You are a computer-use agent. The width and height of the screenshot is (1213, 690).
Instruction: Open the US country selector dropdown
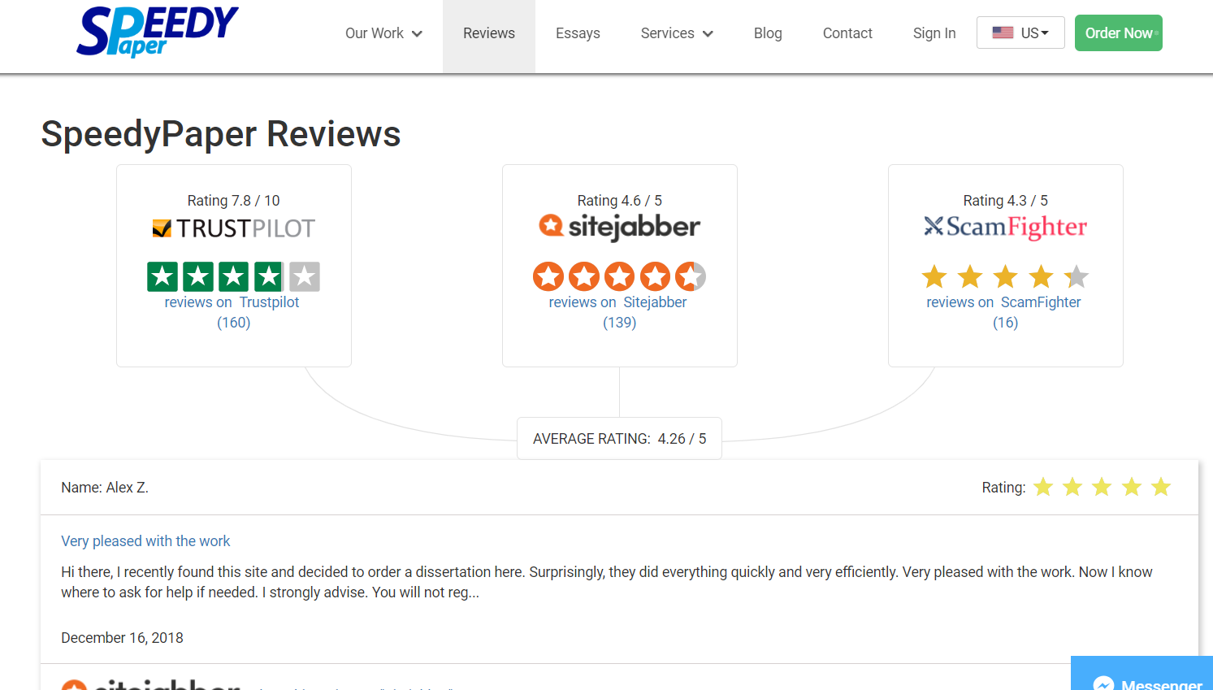pyautogui.click(x=1020, y=33)
